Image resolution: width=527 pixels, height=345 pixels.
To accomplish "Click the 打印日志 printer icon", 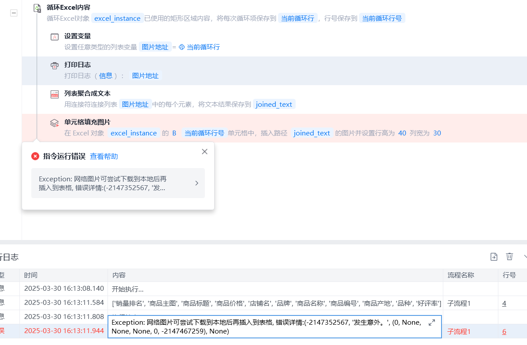I will pyautogui.click(x=55, y=66).
